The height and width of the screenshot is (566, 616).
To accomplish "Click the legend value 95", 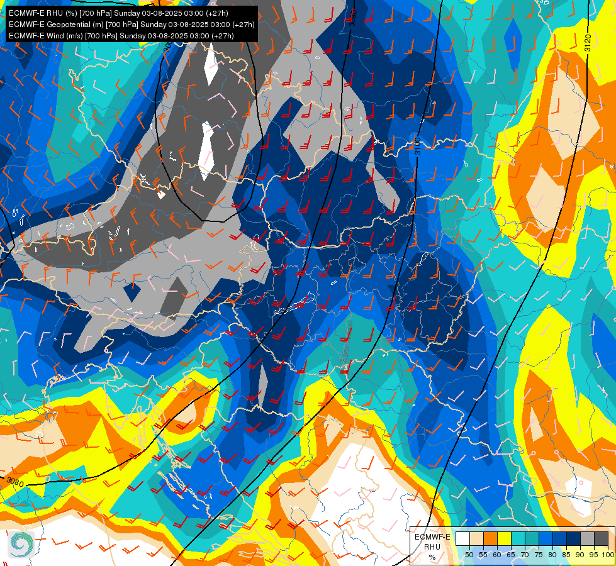I will [593, 555].
